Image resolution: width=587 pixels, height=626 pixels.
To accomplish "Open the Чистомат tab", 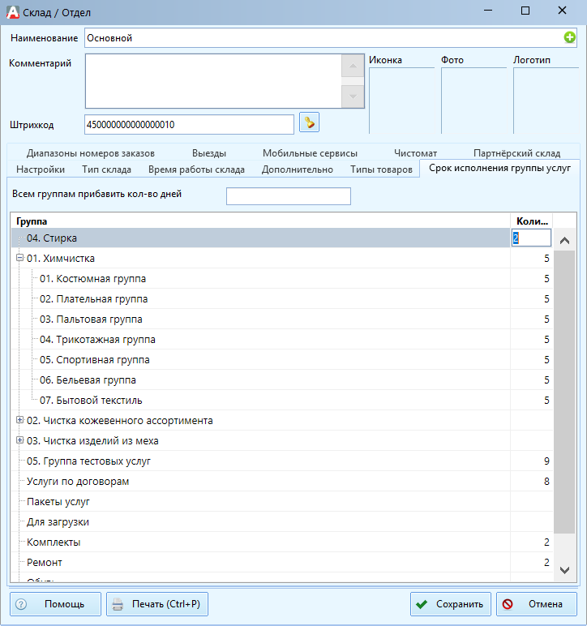I will pos(415,153).
